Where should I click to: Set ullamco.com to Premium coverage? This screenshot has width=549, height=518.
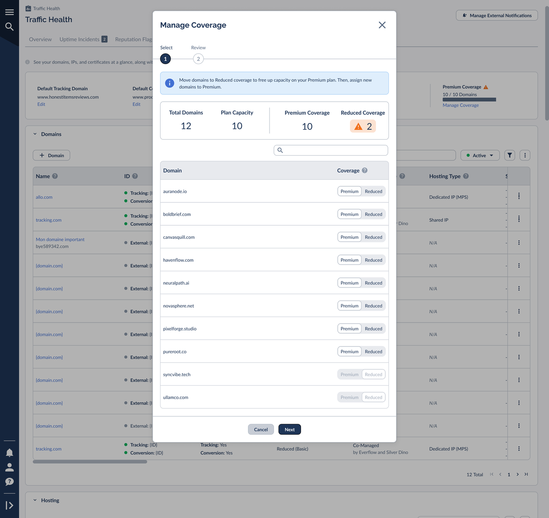click(x=350, y=397)
